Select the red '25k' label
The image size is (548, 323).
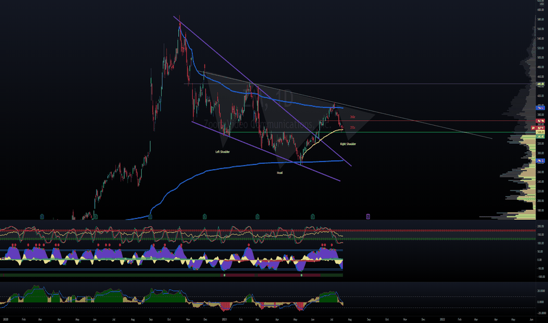tap(352, 127)
